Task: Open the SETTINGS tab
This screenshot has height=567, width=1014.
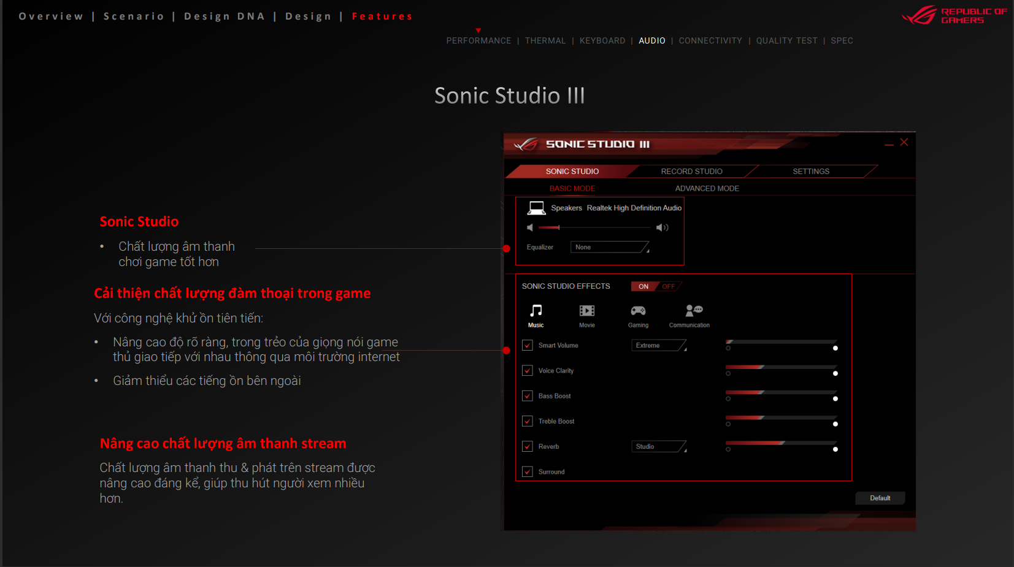Action: pos(811,172)
